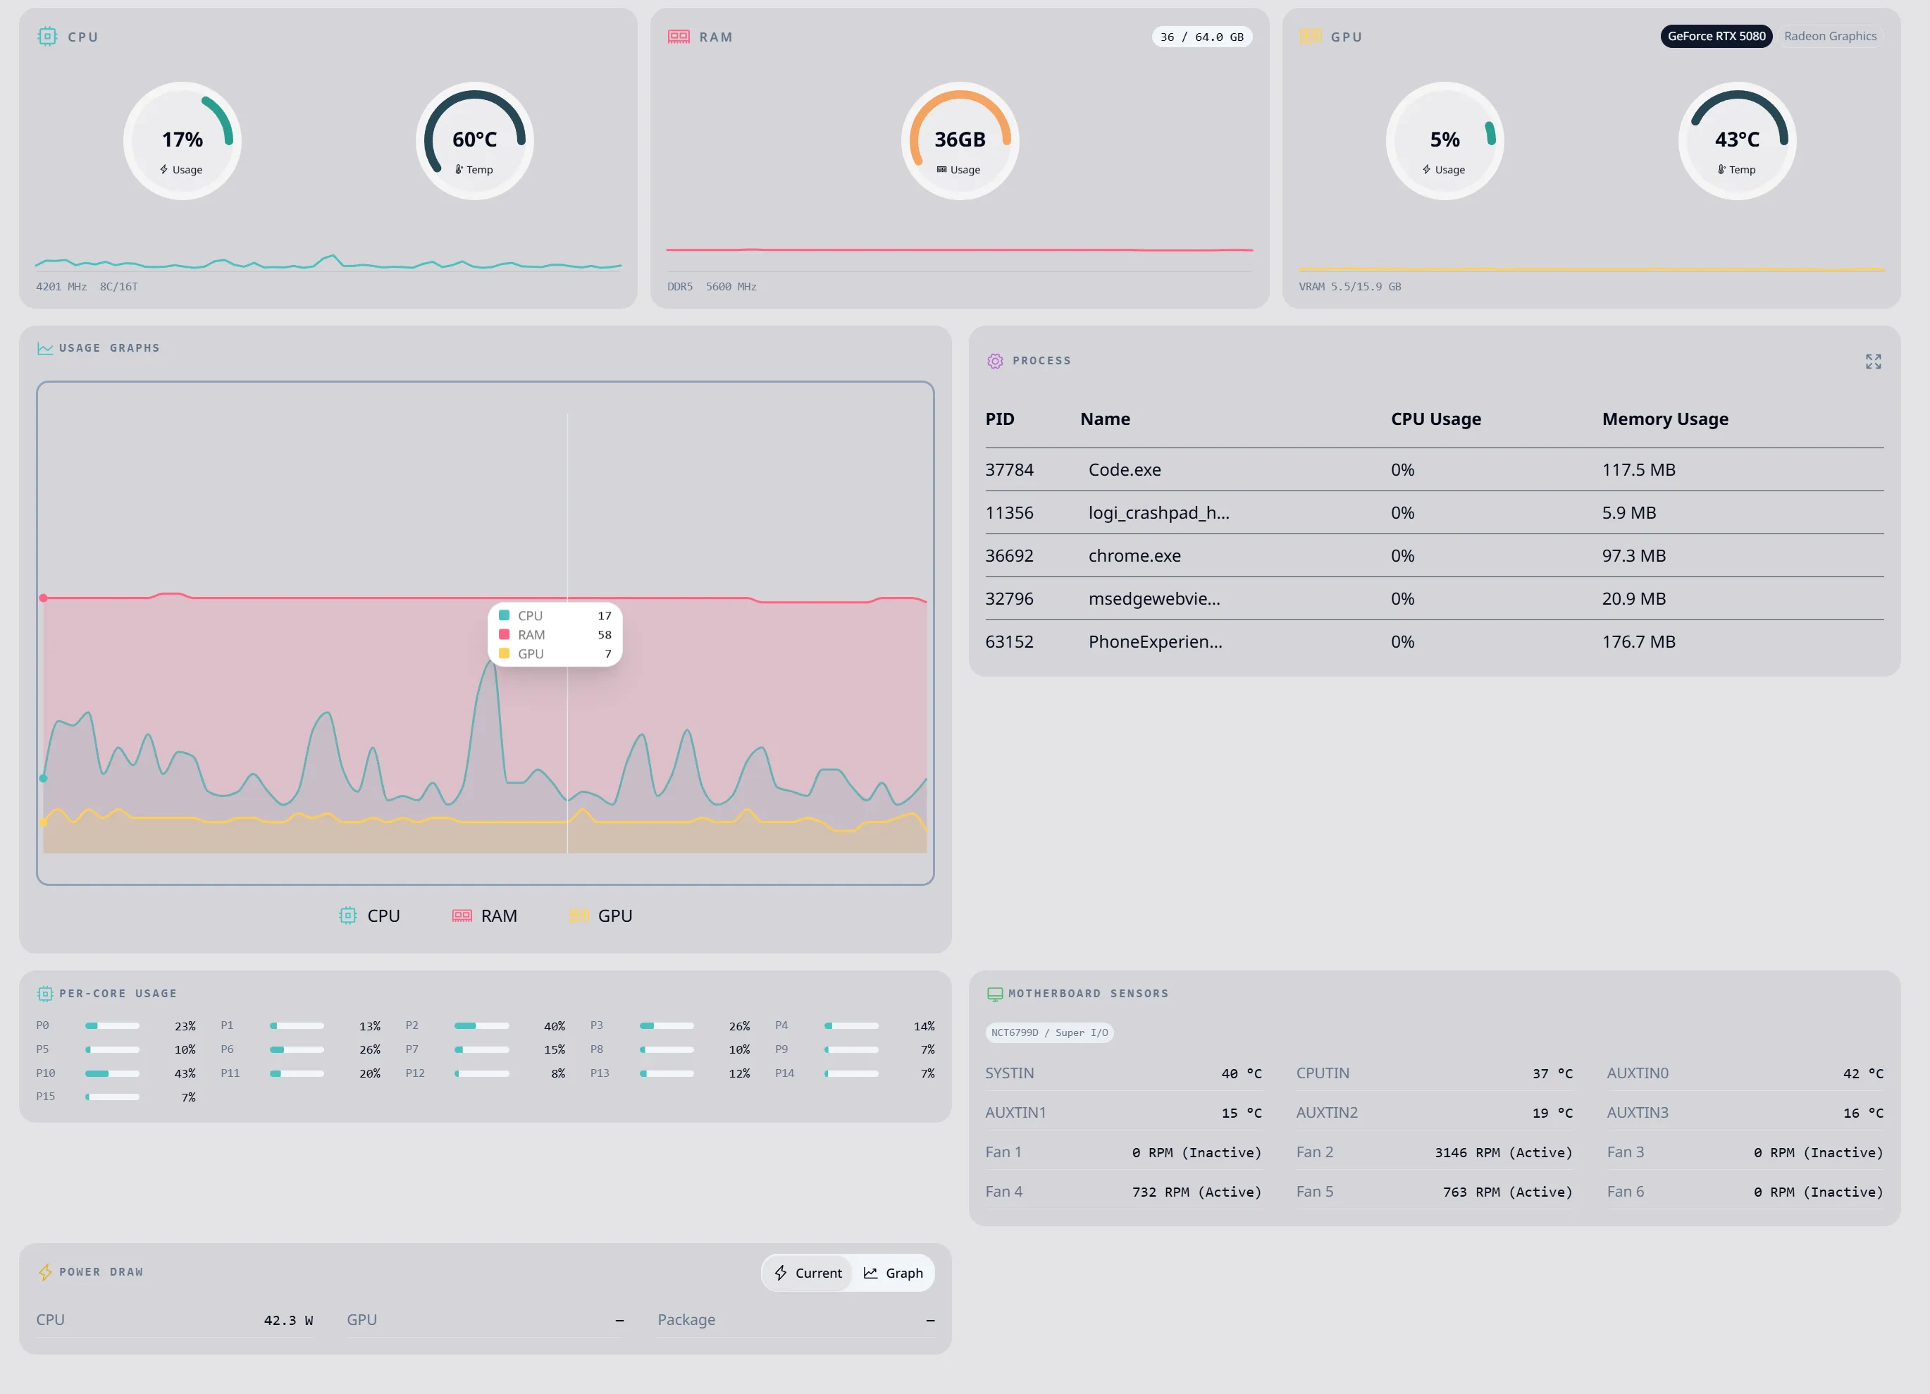Image resolution: width=1930 pixels, height=1394 pixels.
Task: Click the CPU chip icon in CPU card header
Action: click(x=48, y=37)
